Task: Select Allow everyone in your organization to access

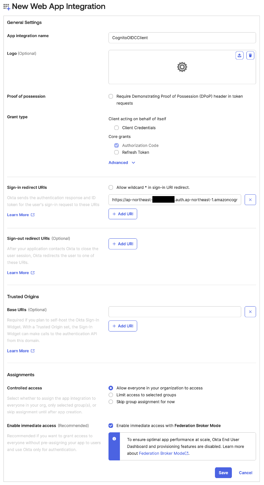Action: click(111, 388)
